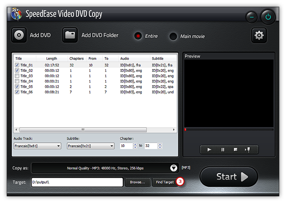Click the Chapters column header

[77, 58]
